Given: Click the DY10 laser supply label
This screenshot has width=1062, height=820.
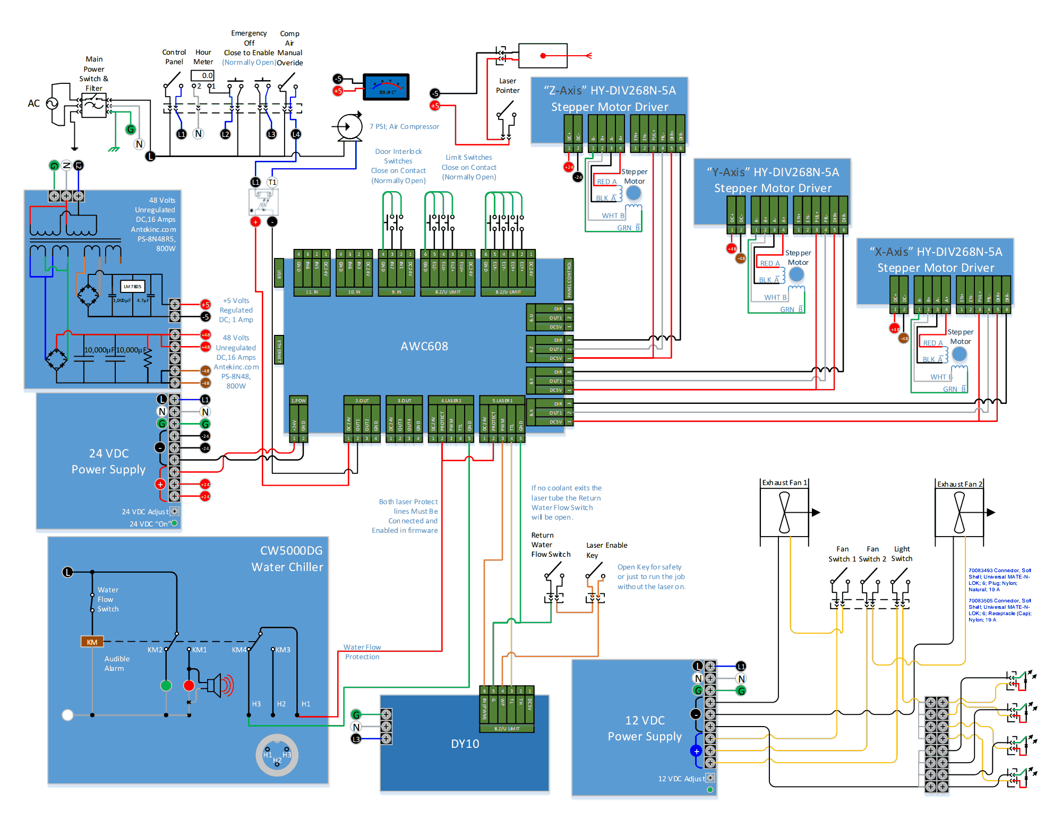Looking at the screenshot, I should pos(465,744).
